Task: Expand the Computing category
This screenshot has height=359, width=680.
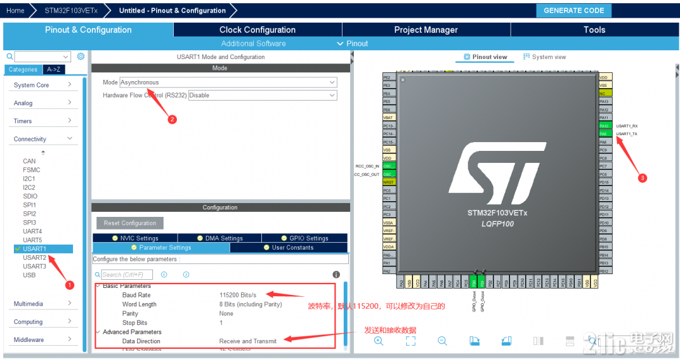Action: [43, 322]
